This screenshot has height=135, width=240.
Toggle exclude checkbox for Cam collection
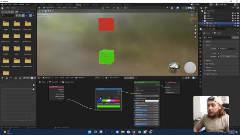tap(232, 13)
